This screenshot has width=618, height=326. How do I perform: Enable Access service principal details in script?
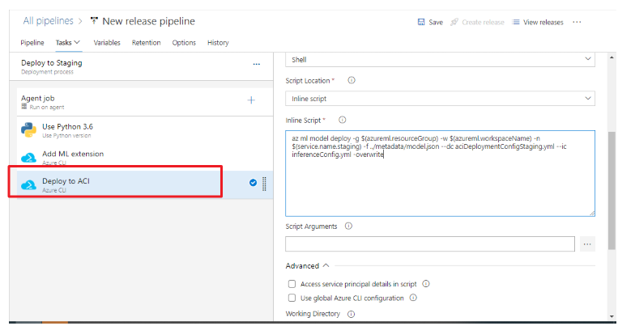point(292,283)
